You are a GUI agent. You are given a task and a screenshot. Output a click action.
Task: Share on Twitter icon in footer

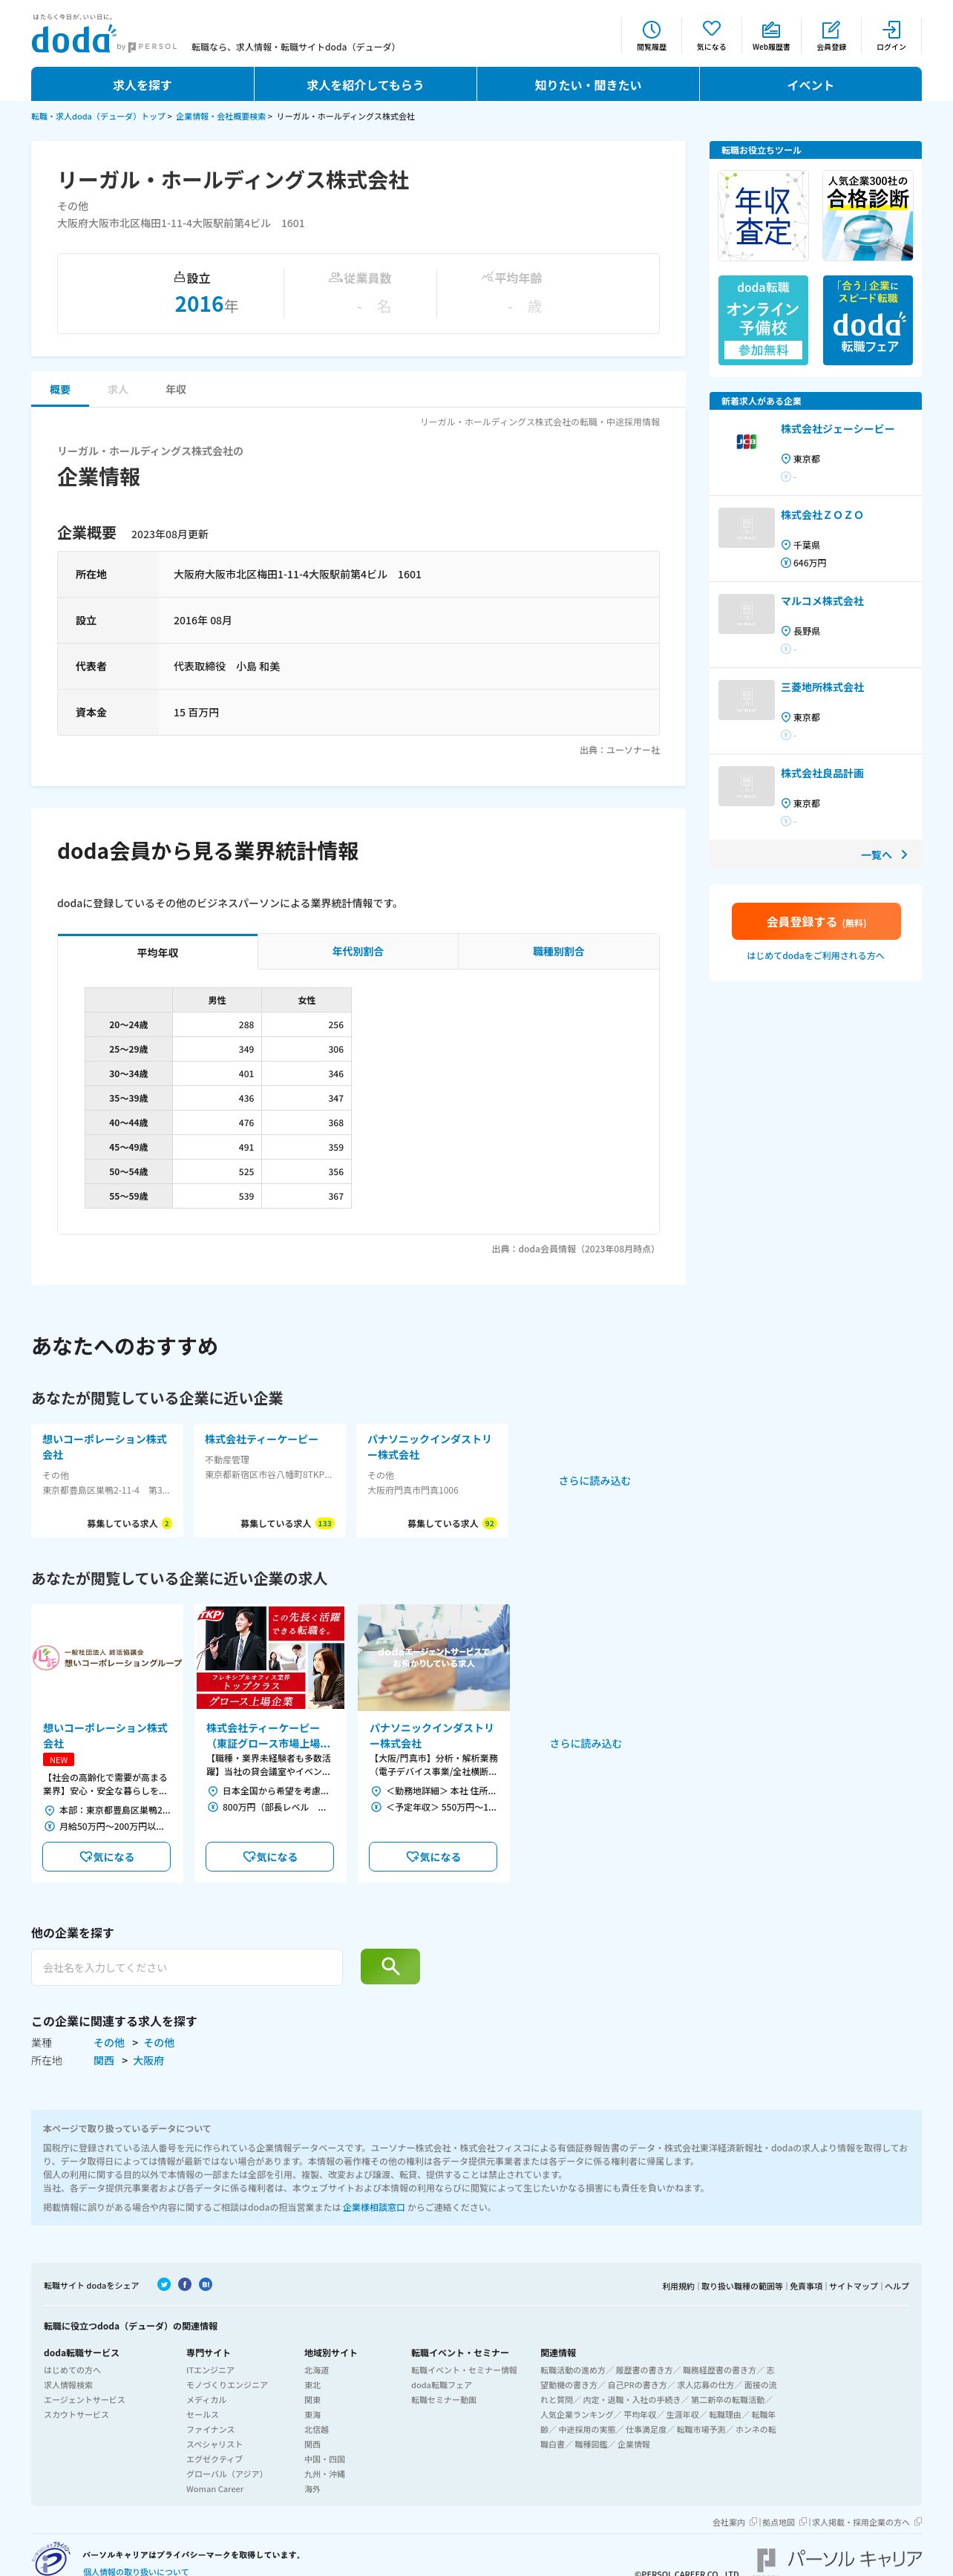tap(164, 2284)
